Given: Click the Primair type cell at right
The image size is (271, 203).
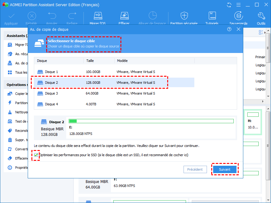Looking at the screenshot, I should 260,57.
